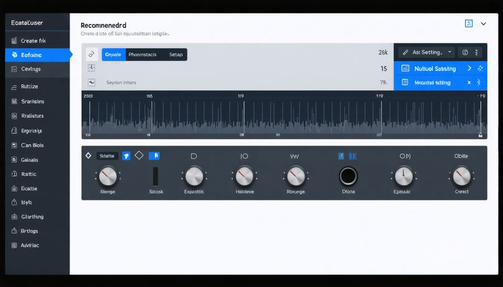Toggle the blue IK button above Dfone
This screenshot has width=503, height=287.
pyautogui.click(x=353, y=156)
